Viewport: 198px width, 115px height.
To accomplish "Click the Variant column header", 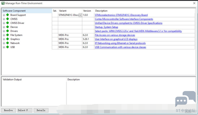I will pos(70,11).
